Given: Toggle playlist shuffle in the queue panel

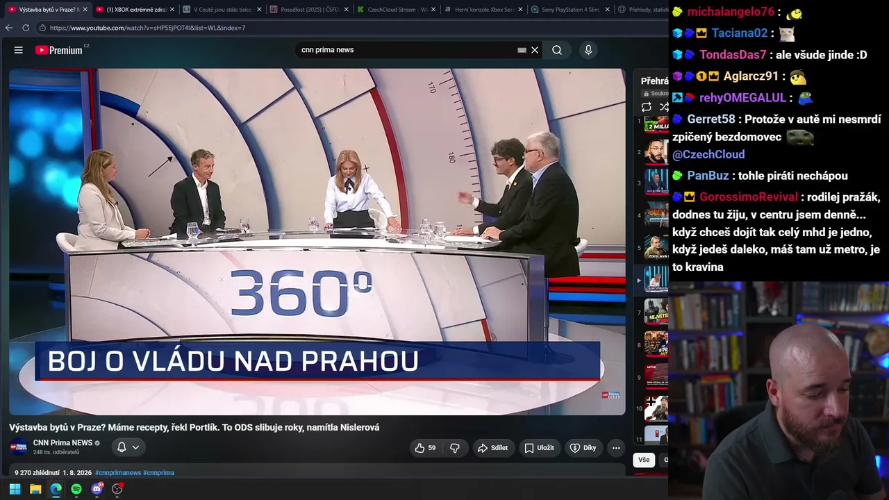Looking at the screenshot, I should (x=663, y=107).
